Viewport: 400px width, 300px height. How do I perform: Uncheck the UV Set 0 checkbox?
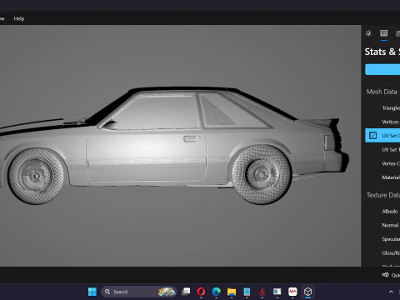pos(372,136)
